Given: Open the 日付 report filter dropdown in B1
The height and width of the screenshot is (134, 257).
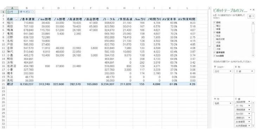Looking at the screenshot, I should (33, 12).
